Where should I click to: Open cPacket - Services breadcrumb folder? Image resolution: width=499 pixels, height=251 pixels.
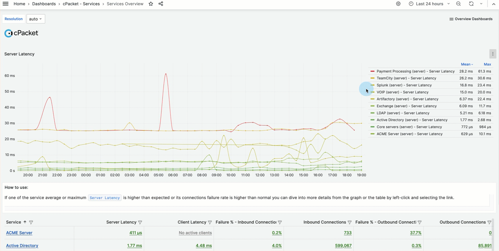81,4
